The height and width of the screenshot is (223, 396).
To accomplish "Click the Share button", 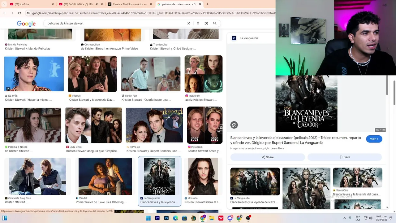I will click(x=268, y=157).
